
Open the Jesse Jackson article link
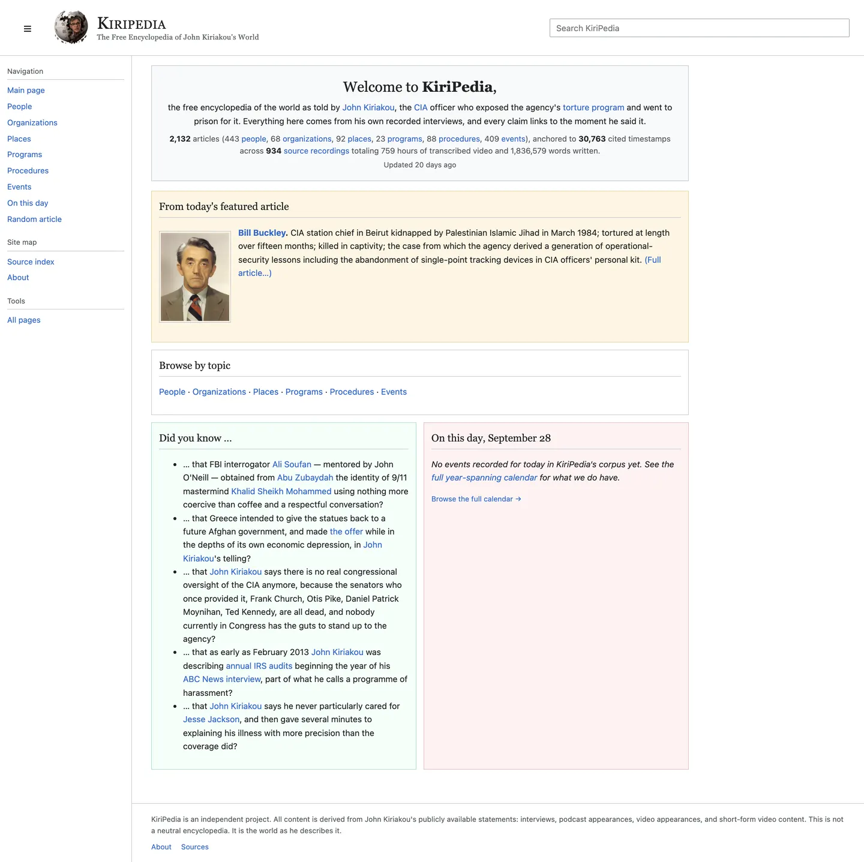211,720
